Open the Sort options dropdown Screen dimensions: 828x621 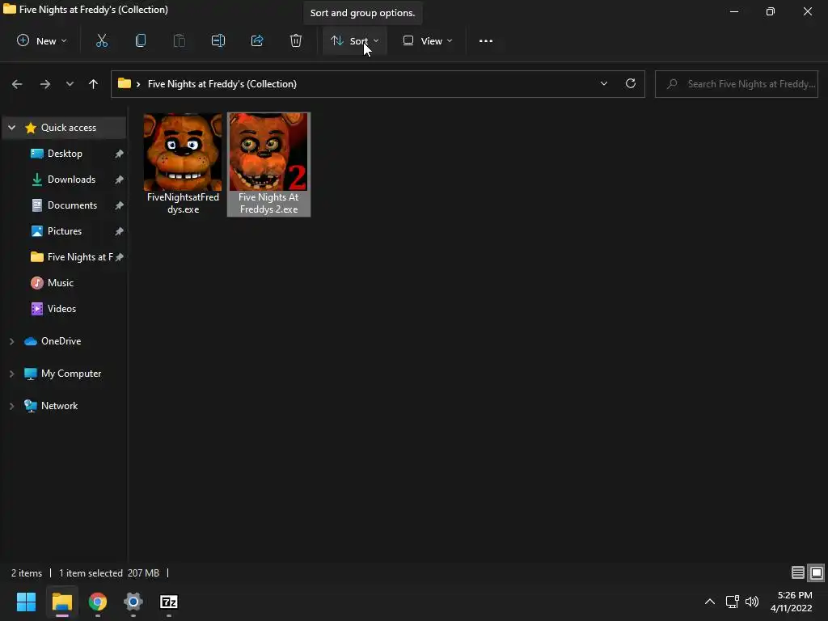(354, 40)
